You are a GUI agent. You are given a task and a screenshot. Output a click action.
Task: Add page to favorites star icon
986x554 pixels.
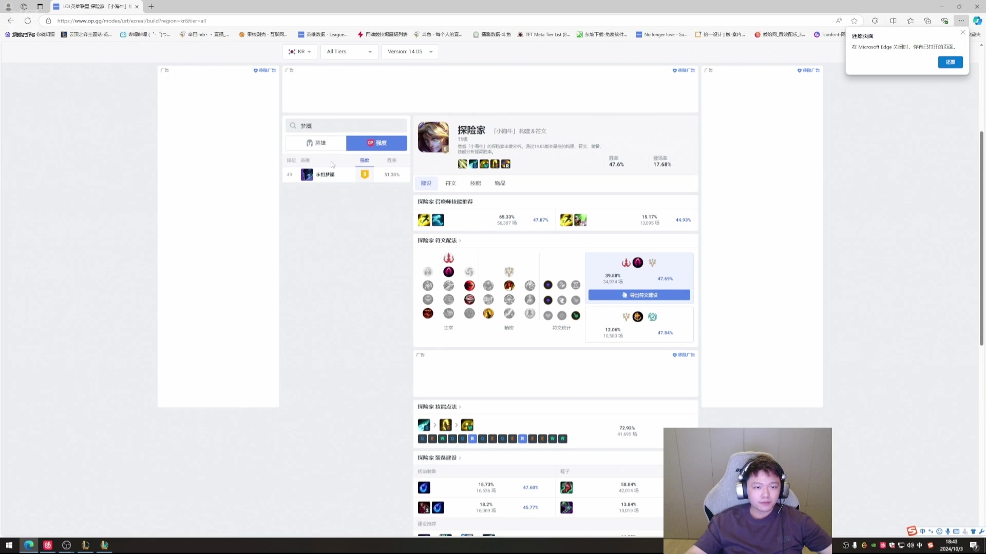click(x=854, y=21)
